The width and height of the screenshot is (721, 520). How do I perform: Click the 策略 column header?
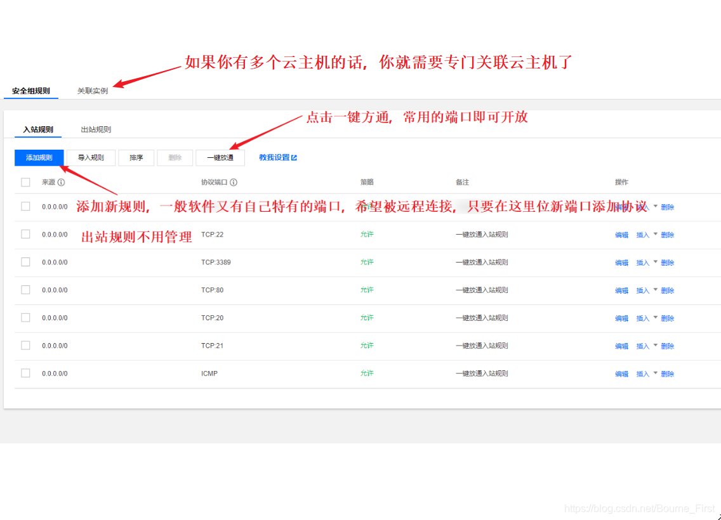click(x=367, y=183)
